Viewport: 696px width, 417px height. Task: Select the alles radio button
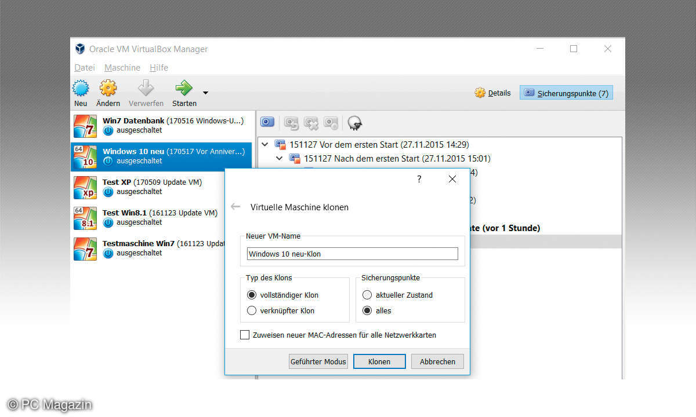click(x=367, y=311)
